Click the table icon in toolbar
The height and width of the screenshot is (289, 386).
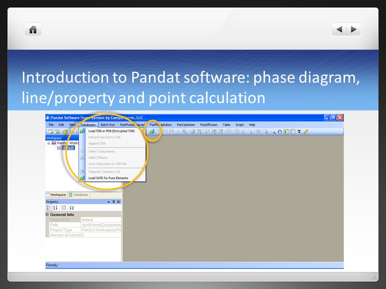point(229,132)
